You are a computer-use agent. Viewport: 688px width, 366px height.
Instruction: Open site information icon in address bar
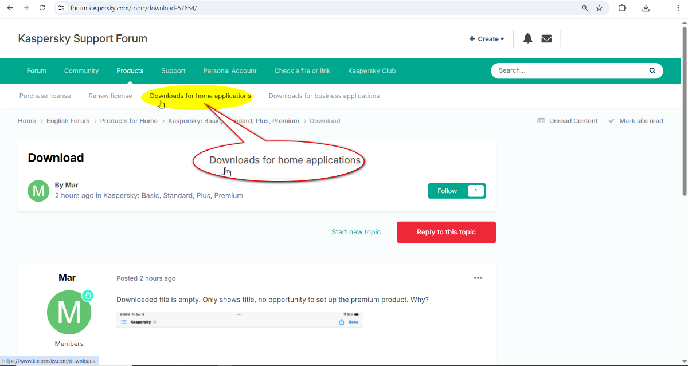click(x=61, y=8)
